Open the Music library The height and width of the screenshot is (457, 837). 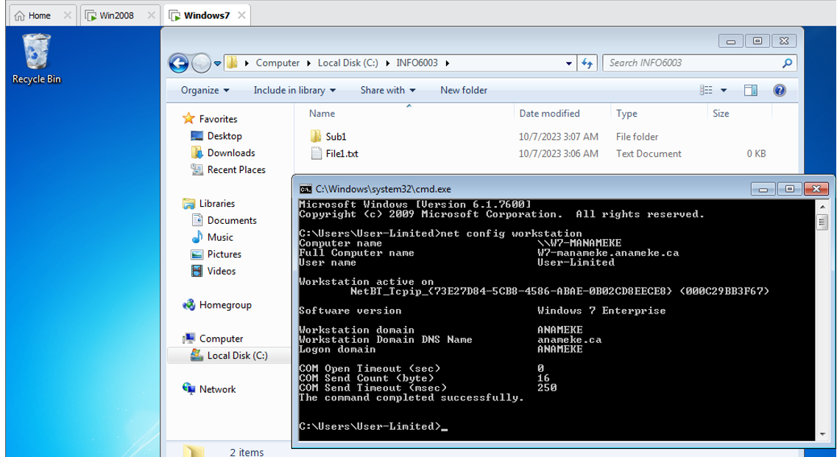click(216, 237)
